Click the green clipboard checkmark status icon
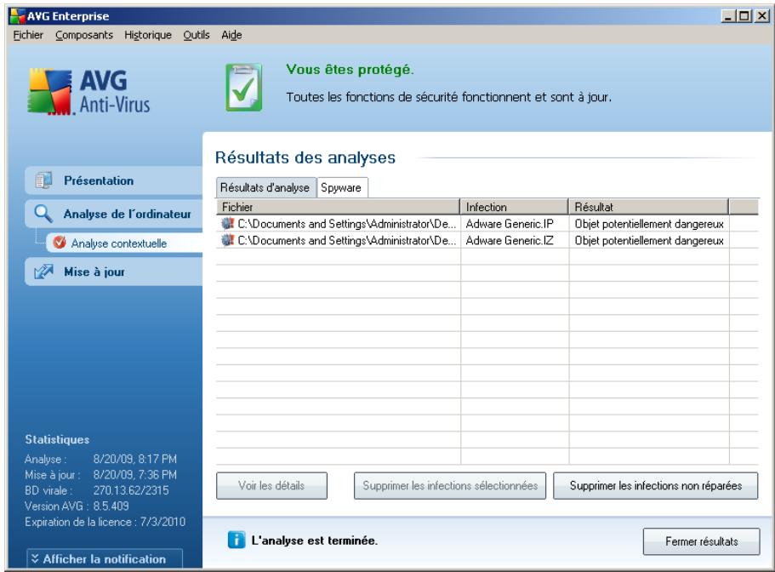Screen dimensions: 775x572 click(x=244, y=88)
